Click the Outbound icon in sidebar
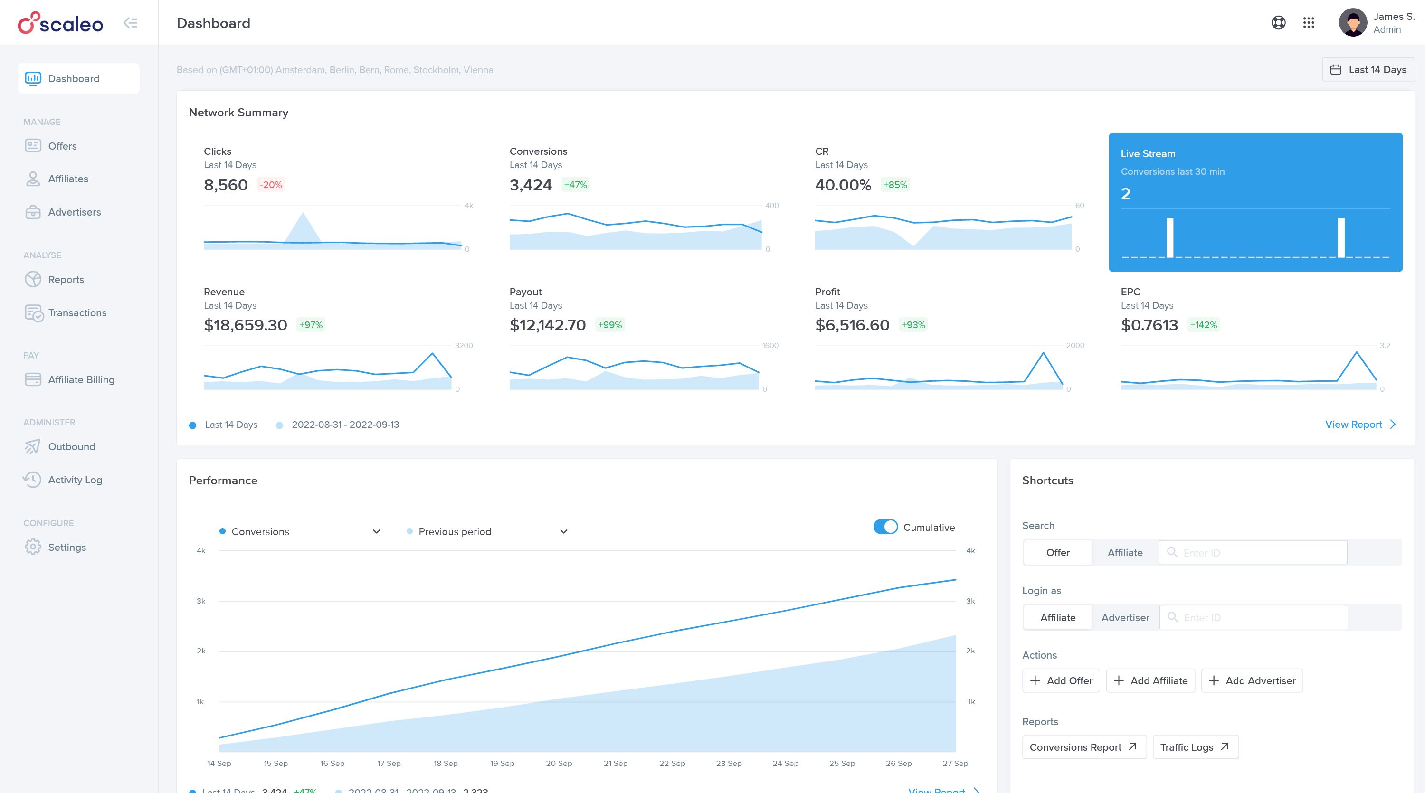The height and width of the screenshot is (793, 1425). click(32, 446)
